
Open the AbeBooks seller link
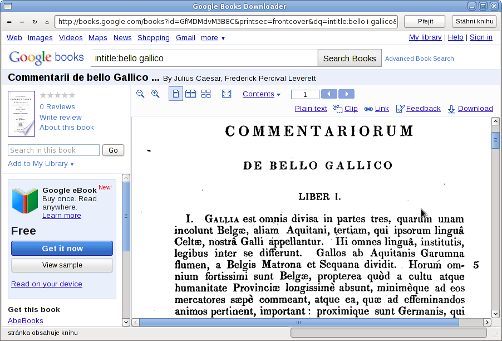click(26, 321)
